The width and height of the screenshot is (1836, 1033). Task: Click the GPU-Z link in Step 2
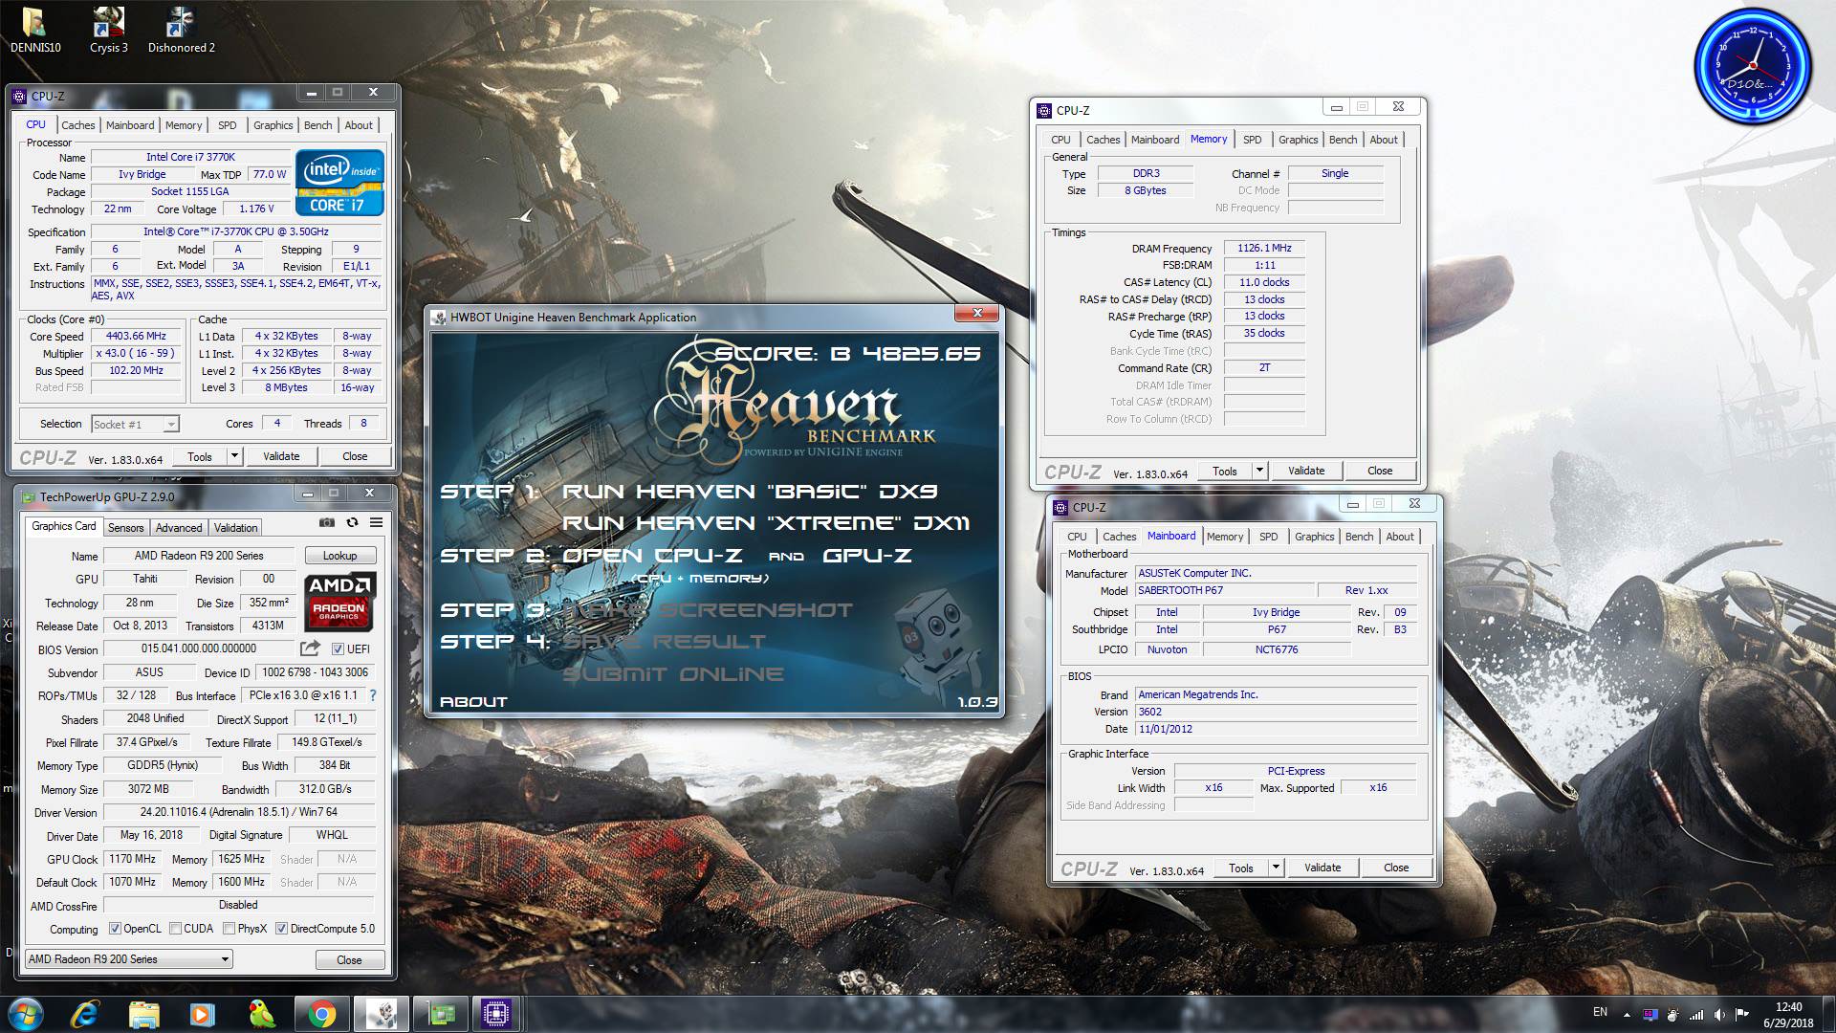coord(867,556)
